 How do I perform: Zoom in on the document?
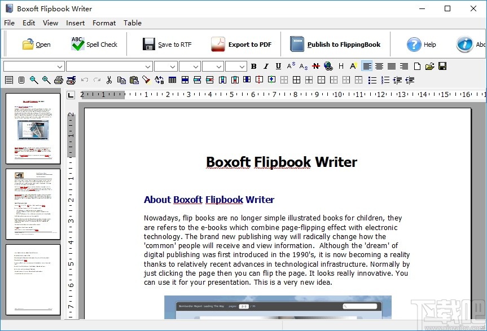[x=46, y=80]
